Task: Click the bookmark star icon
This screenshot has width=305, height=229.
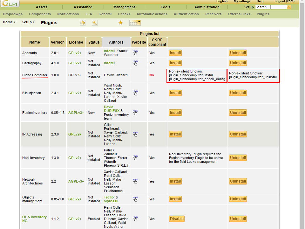Action: [x=120, y=23]
